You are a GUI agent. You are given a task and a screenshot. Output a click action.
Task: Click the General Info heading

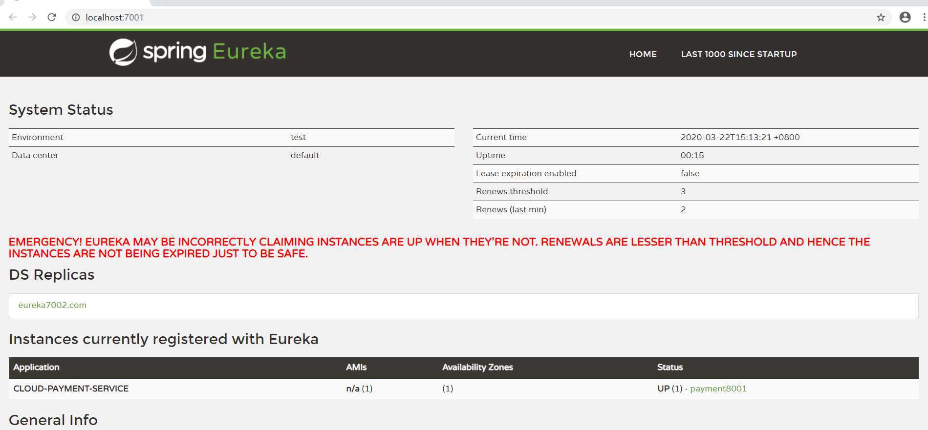coord(53,420)
